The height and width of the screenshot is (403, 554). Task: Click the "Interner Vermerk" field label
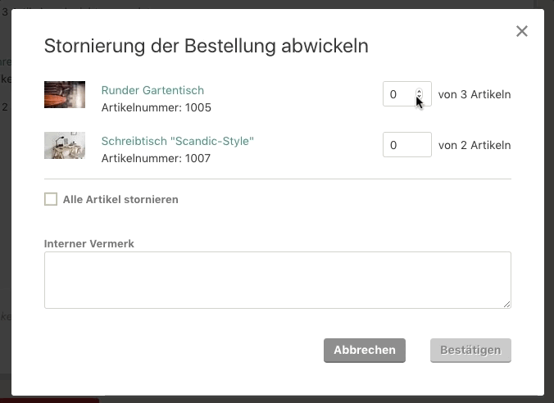89,243
